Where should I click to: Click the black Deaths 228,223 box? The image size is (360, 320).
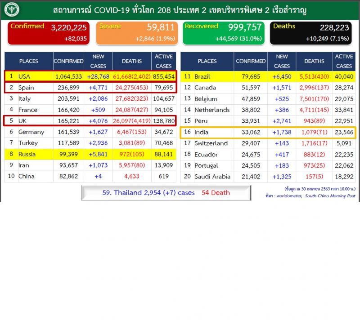(x=311, y=33)
